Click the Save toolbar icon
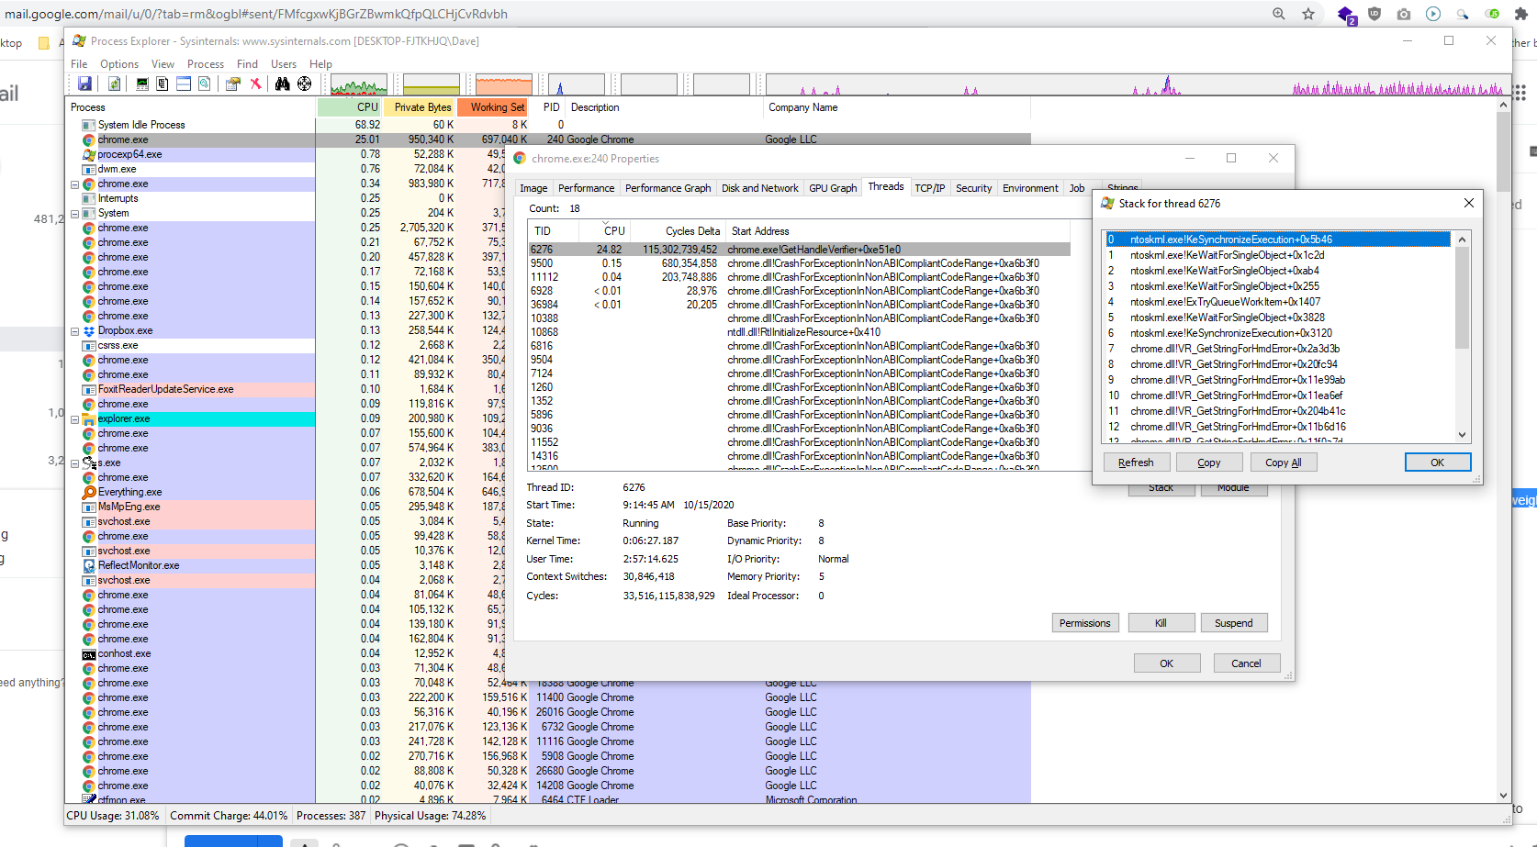This screenshot has width=1537, height=847. tap(84, 84)
